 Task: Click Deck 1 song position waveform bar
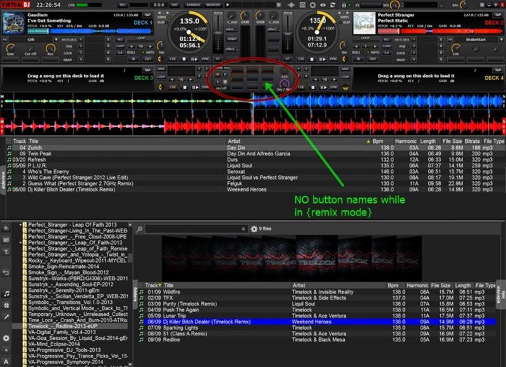tap(90, 31)
